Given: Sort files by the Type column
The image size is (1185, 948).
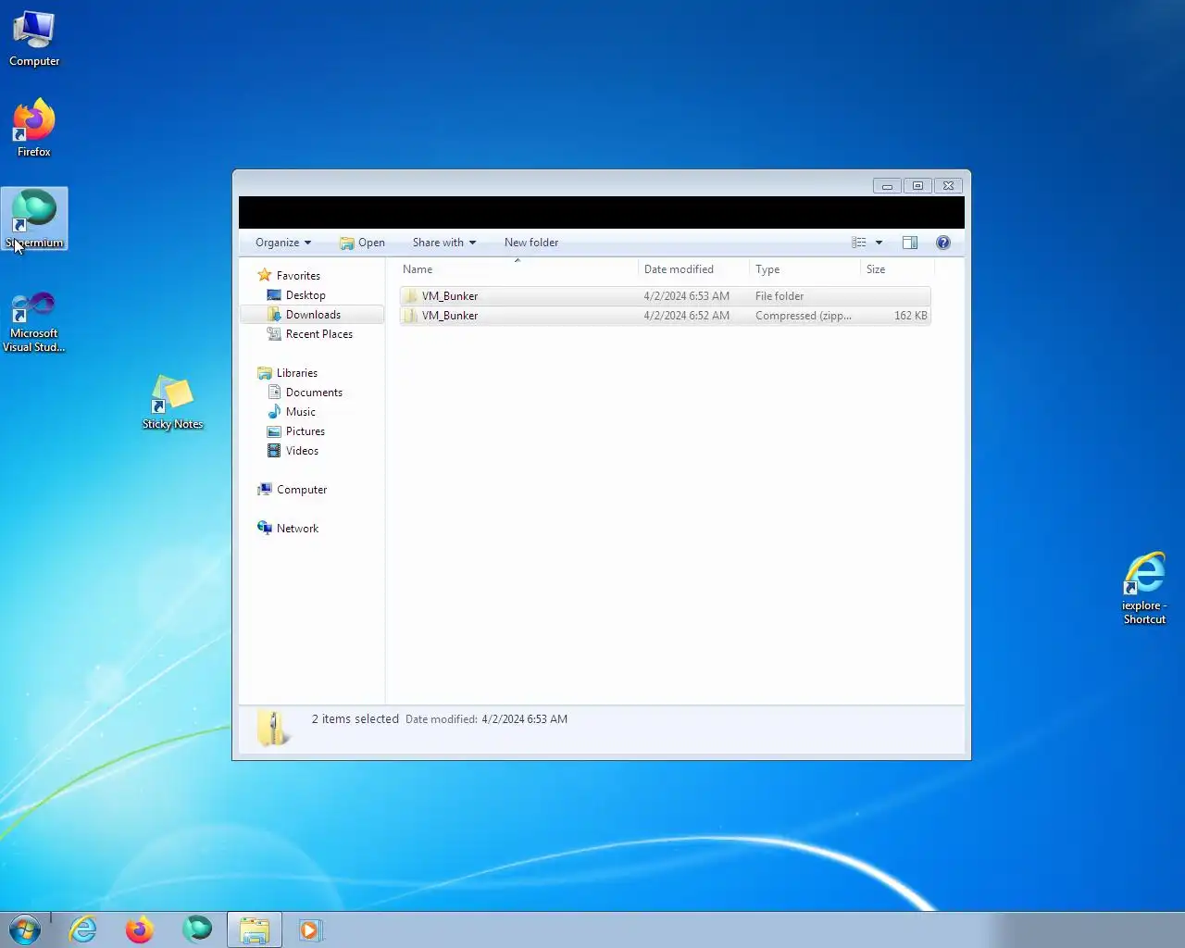Looking at the screenshot, I should click(x=805, y=269).
